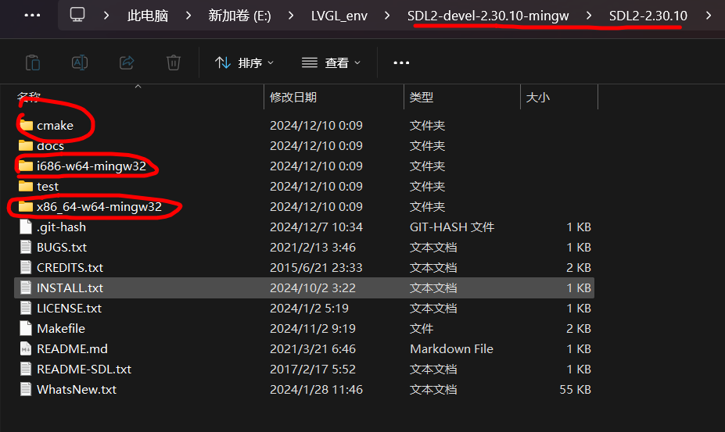The image size is (725, 432).
Task: Click the share toolbar icon
Action: pyautogui.click(x=127, y=62)
